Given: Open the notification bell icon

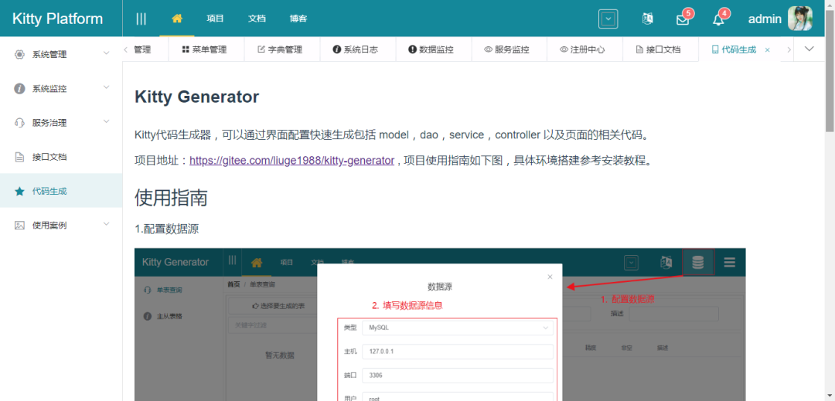Looking at the screenshot, I should [718, 19].
